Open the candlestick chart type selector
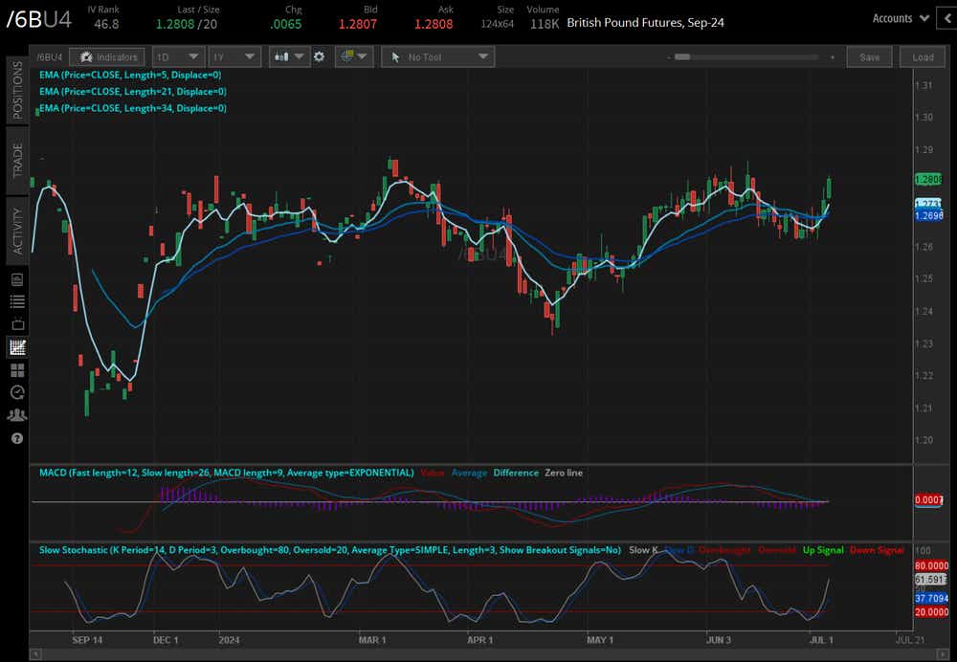 coord(288,57)
